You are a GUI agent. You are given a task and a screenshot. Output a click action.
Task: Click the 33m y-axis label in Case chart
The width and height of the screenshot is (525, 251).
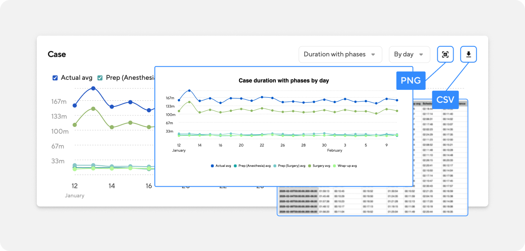point(58,161)
